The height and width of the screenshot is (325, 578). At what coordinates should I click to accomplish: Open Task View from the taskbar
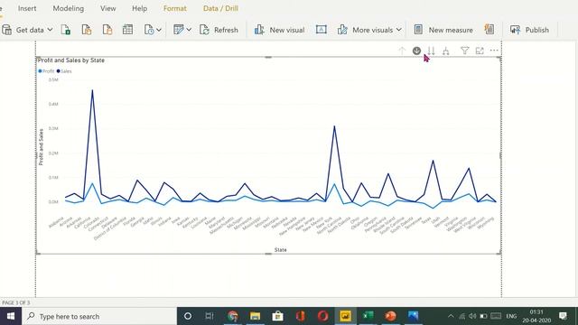tap(210, 316)
